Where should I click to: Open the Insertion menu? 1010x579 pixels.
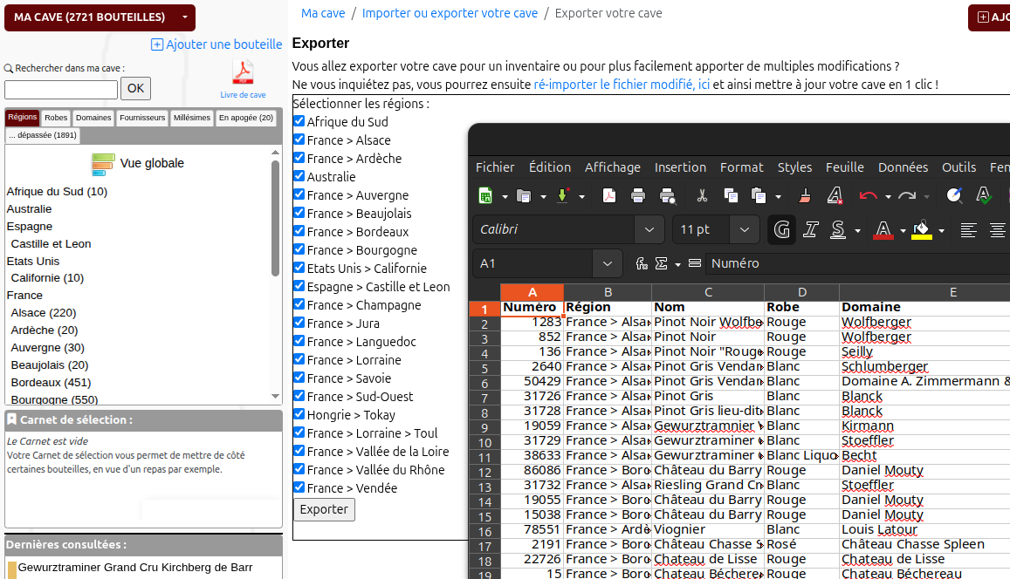(680, 167)
